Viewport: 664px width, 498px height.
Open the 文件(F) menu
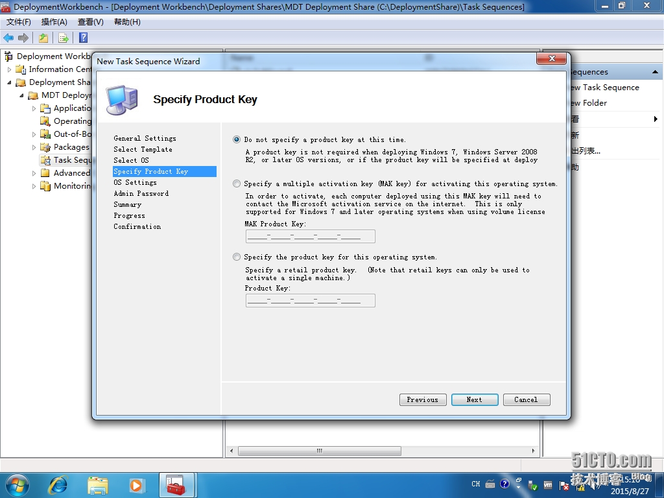(x=19, y=22)
